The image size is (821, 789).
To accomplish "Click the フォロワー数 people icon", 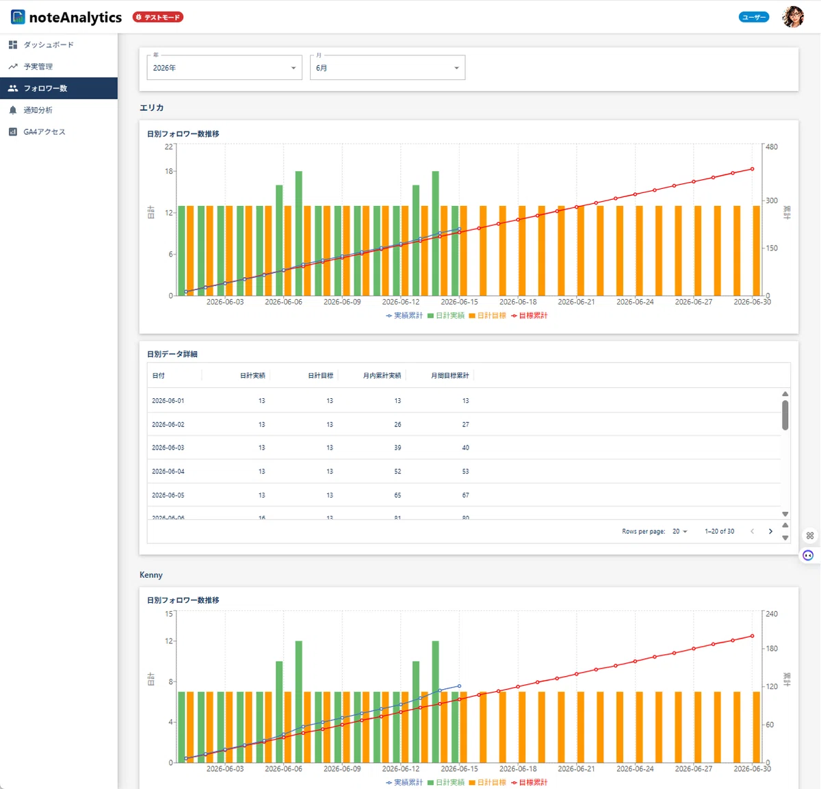I will (x=13, y=88).
